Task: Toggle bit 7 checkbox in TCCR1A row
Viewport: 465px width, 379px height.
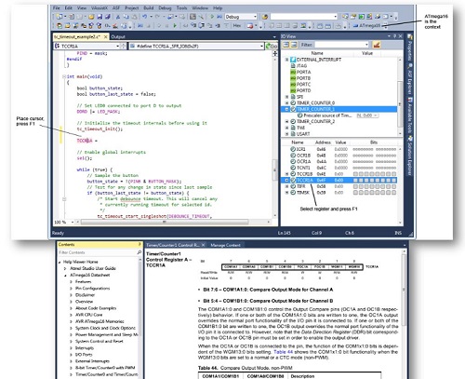Action: (355, 181)
